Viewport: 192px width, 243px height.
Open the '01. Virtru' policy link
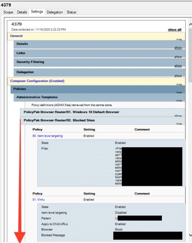click(x=38, y=200)
